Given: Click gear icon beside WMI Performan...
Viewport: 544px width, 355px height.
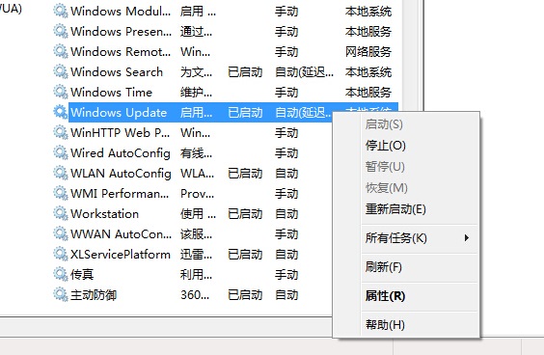Looking at the screenshot, I should 61,193.
